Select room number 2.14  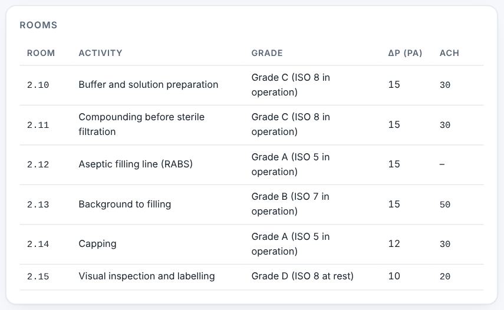pyautogui.click(x=38, y=244)
